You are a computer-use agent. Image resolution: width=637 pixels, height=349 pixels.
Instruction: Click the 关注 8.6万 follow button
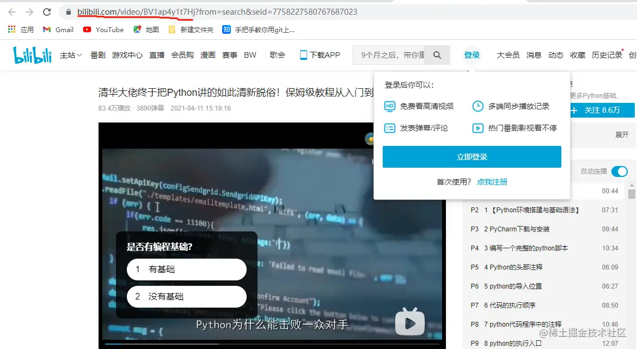[x=602, y=110]
